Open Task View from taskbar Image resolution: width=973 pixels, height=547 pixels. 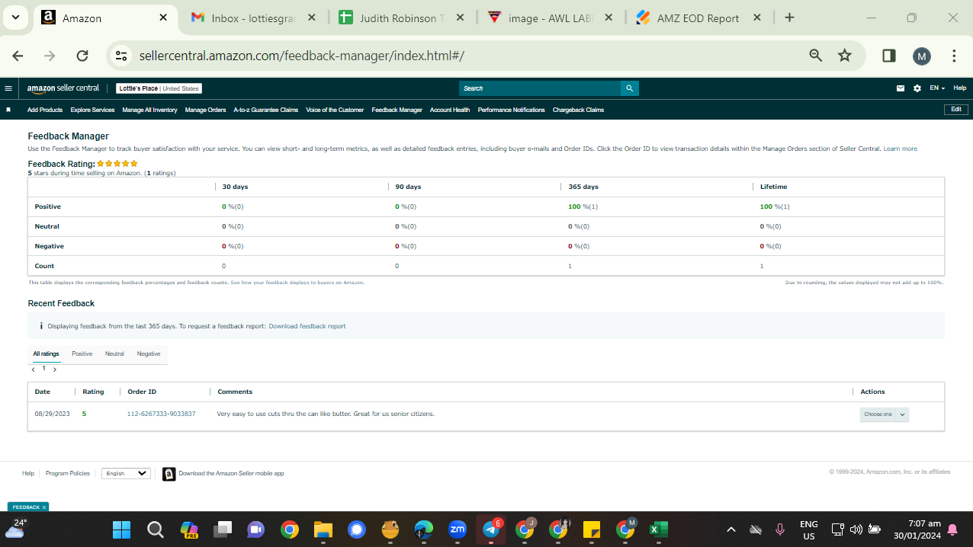(223, 529)
